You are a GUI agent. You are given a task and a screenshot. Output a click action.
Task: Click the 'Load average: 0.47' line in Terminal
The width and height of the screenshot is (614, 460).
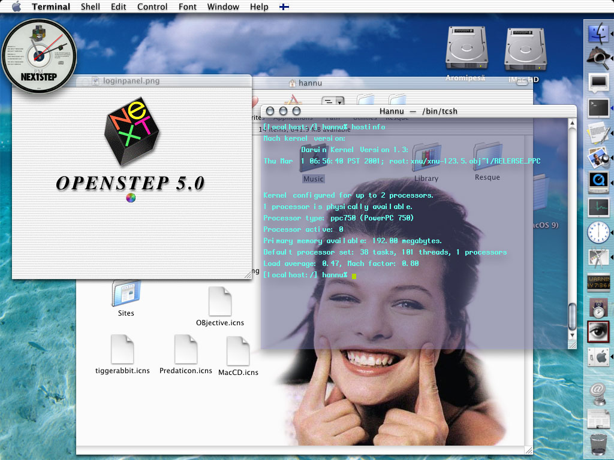coord(341,264)
